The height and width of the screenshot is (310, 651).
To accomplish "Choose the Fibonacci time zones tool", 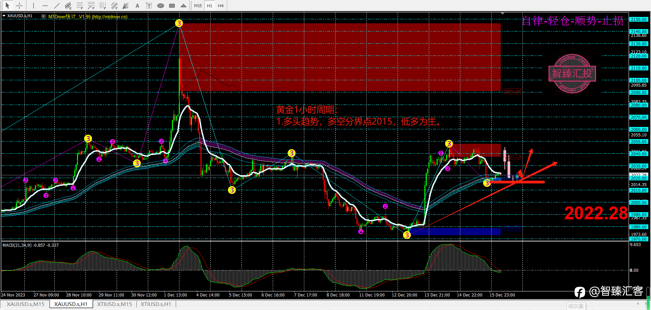I will pos(103,5).
